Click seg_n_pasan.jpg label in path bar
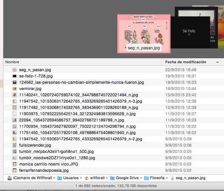The width and height of the screenshot is (224, 191). (191, 178)
